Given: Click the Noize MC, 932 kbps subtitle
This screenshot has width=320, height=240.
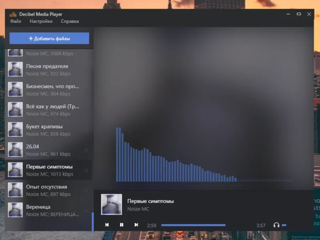Looking at the screenshot, I should (x=48, y=74).
